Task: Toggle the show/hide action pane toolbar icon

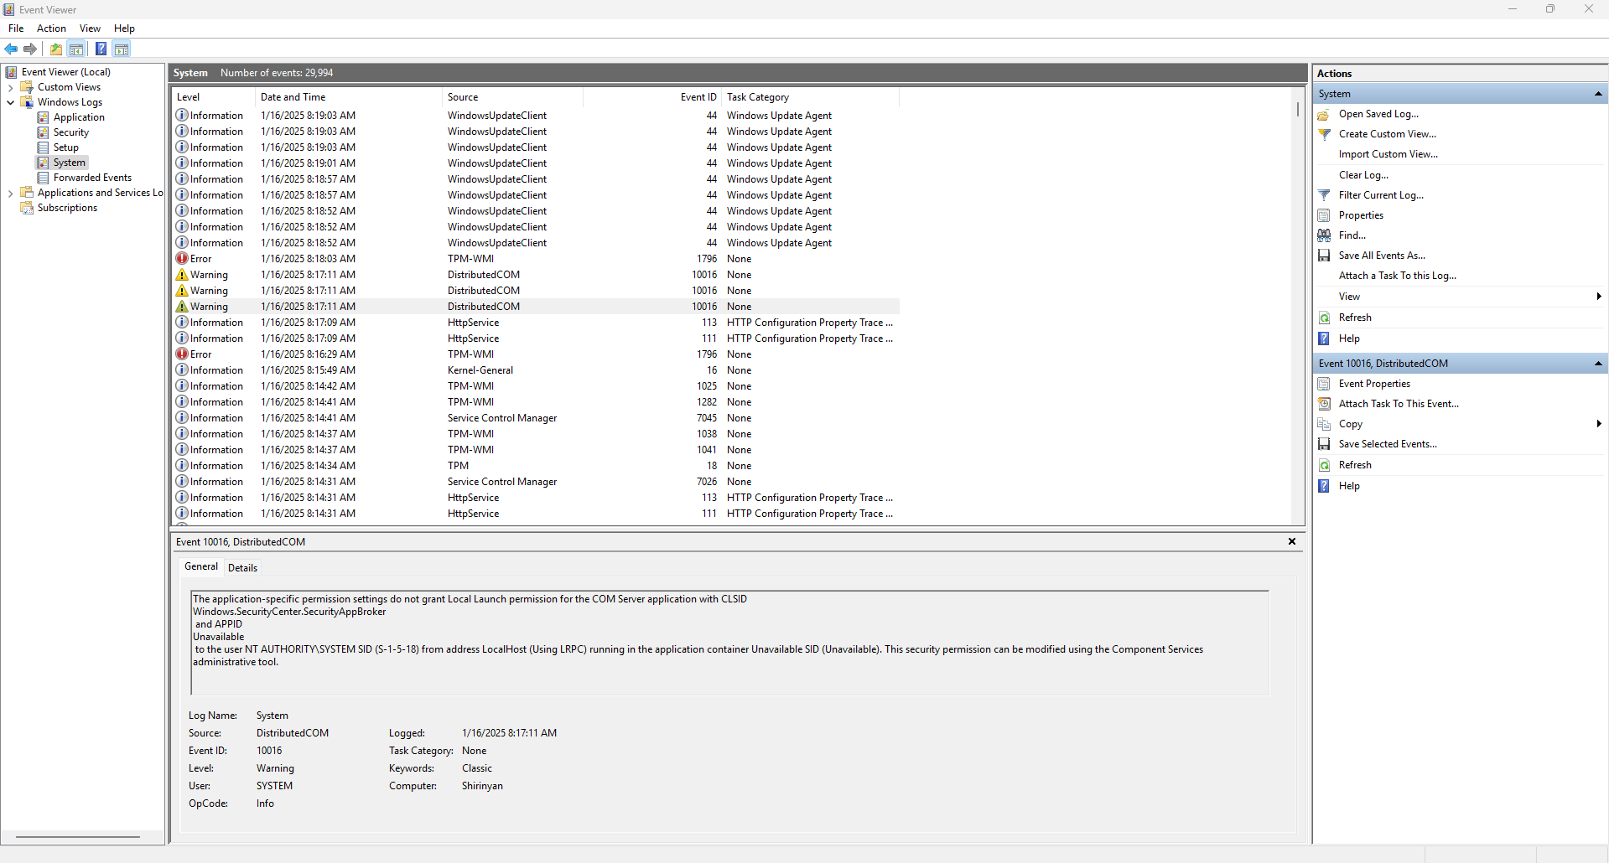Action: (x=122, y=49)
